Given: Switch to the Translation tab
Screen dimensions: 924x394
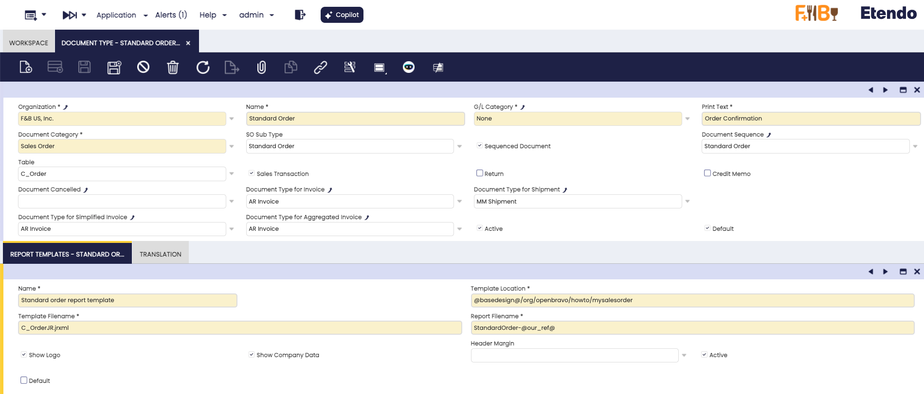Looking at the screenshot, I should tap(160, 254).
